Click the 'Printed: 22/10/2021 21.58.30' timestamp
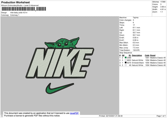This screenshot has width=167, height=118. click(x=111, y=116)
